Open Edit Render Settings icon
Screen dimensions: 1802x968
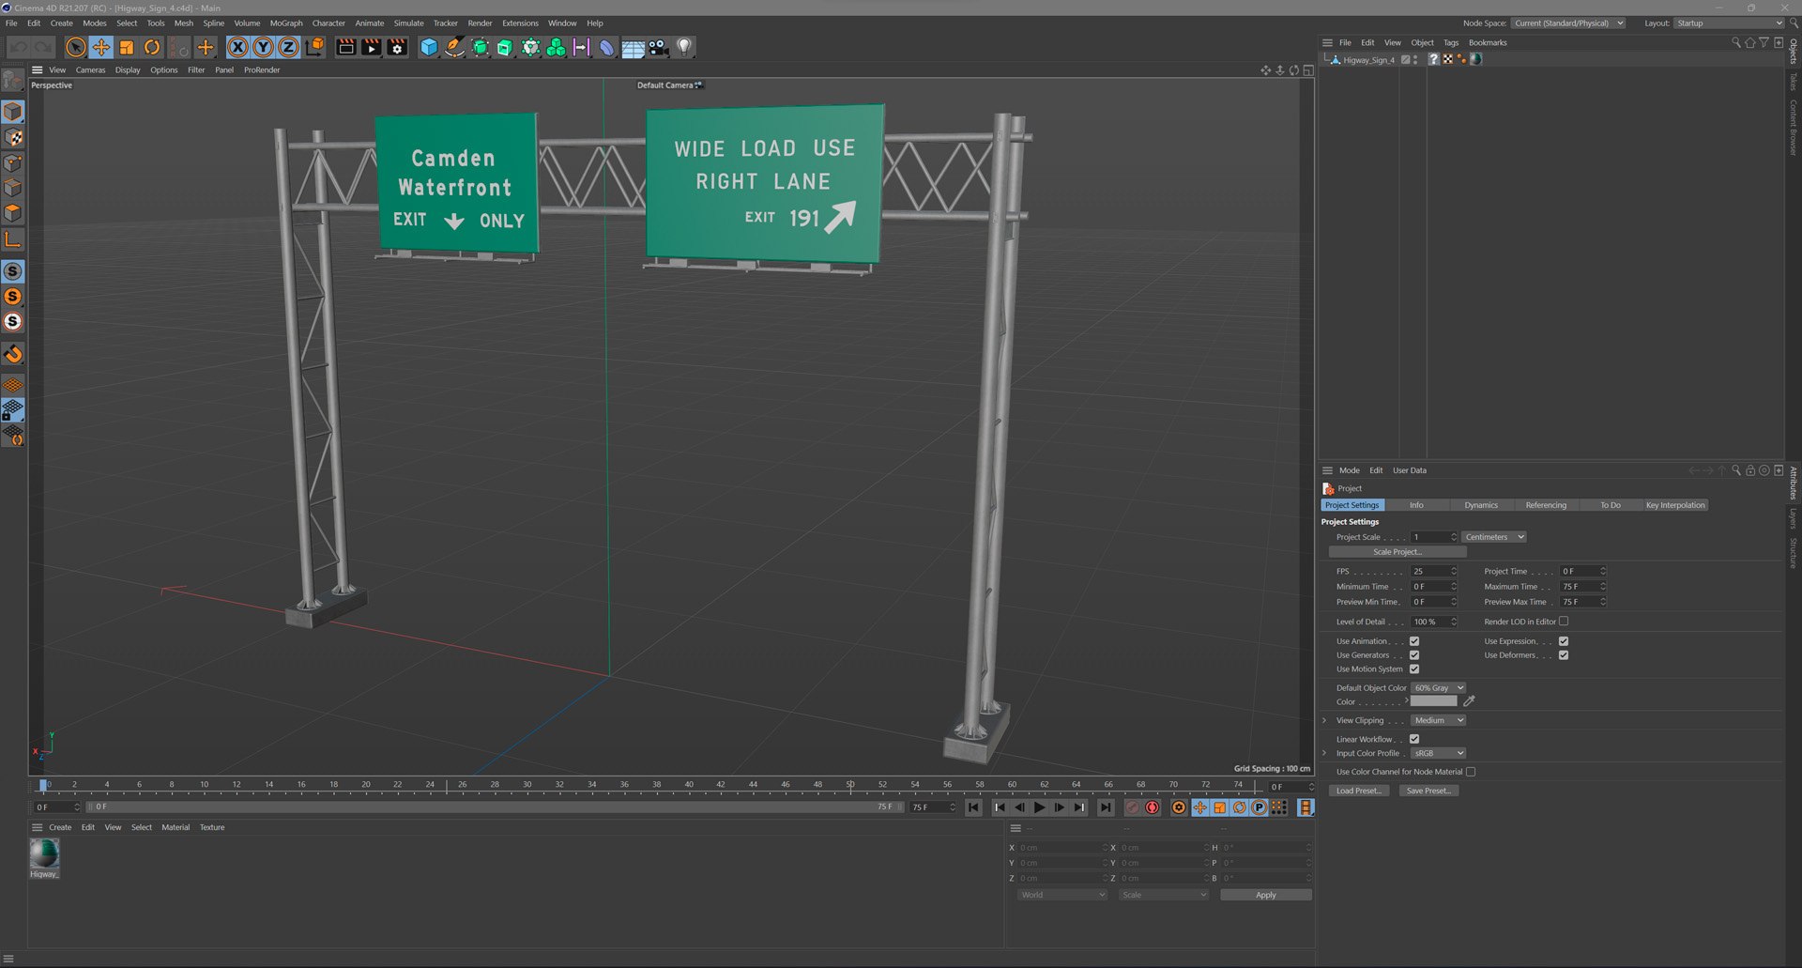pos(397,47)
